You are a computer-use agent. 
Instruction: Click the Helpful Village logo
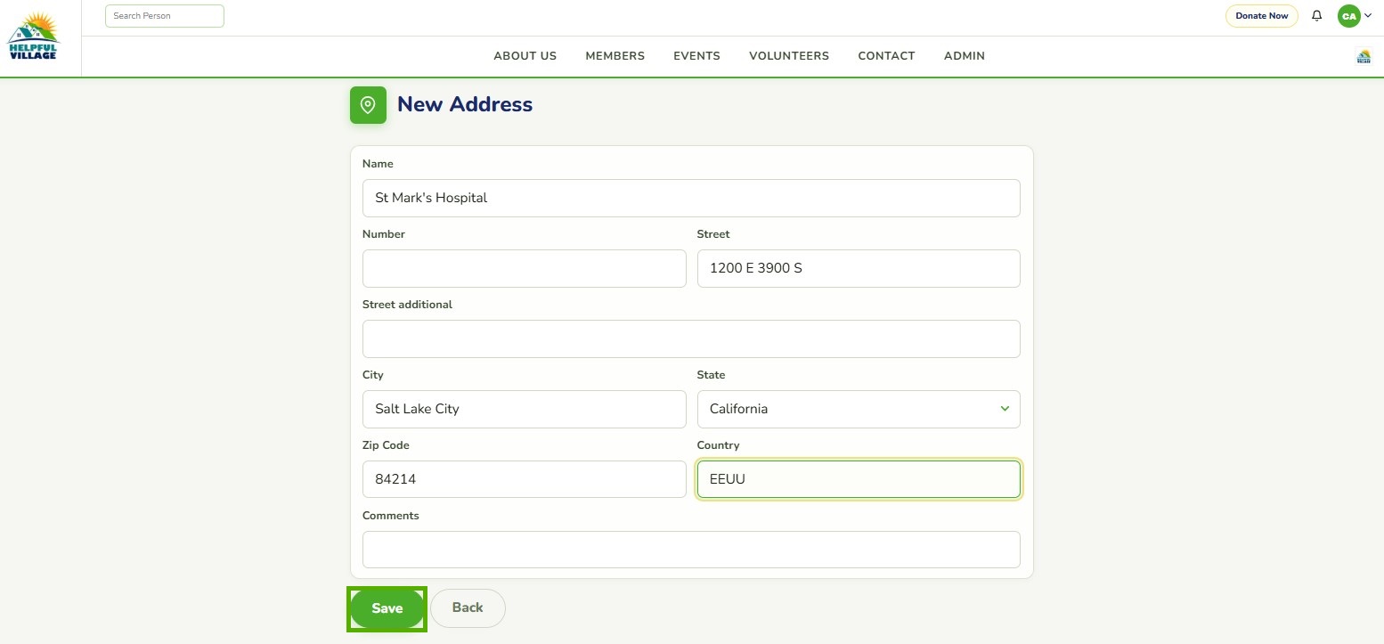[x=33, y=37]
